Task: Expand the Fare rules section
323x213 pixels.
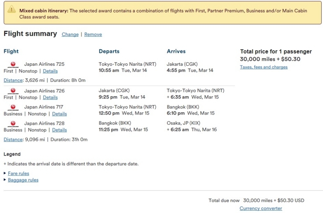Action: click(x=19, y=173)
